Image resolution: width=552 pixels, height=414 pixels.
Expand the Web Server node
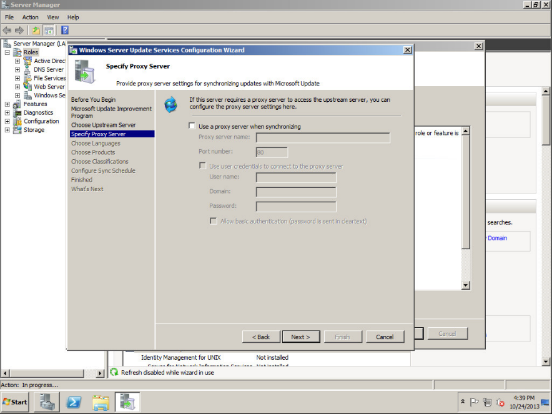coord(17,87)
